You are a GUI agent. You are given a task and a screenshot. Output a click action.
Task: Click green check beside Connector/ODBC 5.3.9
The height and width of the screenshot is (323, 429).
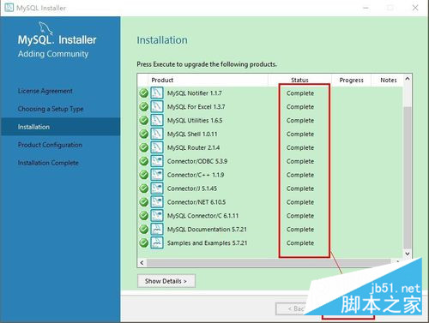143,161
